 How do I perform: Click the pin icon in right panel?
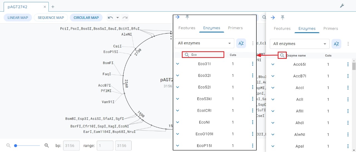(283, 17)
